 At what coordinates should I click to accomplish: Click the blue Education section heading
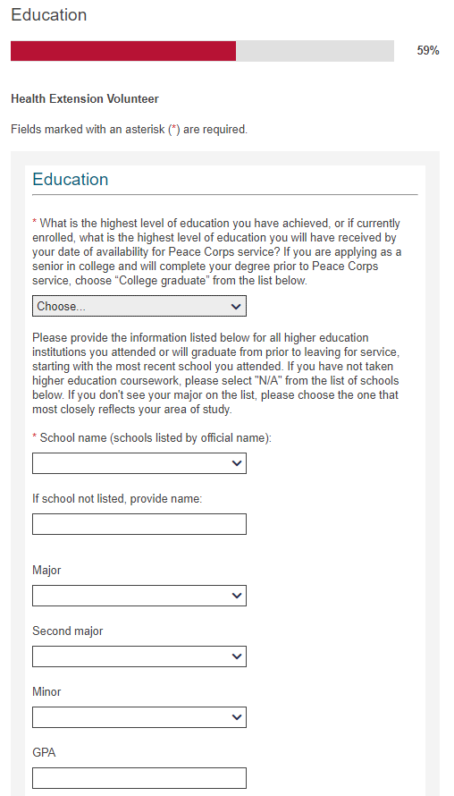(x=70, y=179)
